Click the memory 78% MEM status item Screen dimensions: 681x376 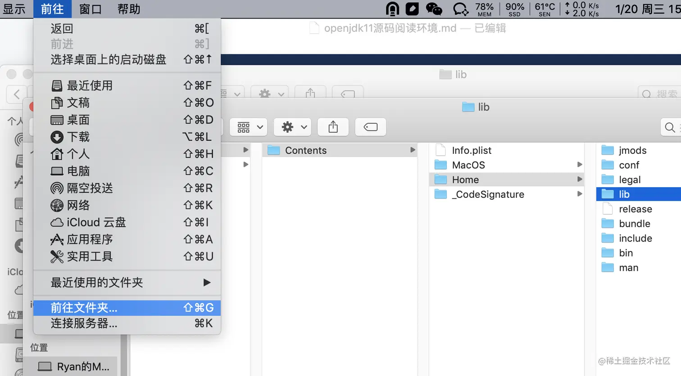click(484, 9)
